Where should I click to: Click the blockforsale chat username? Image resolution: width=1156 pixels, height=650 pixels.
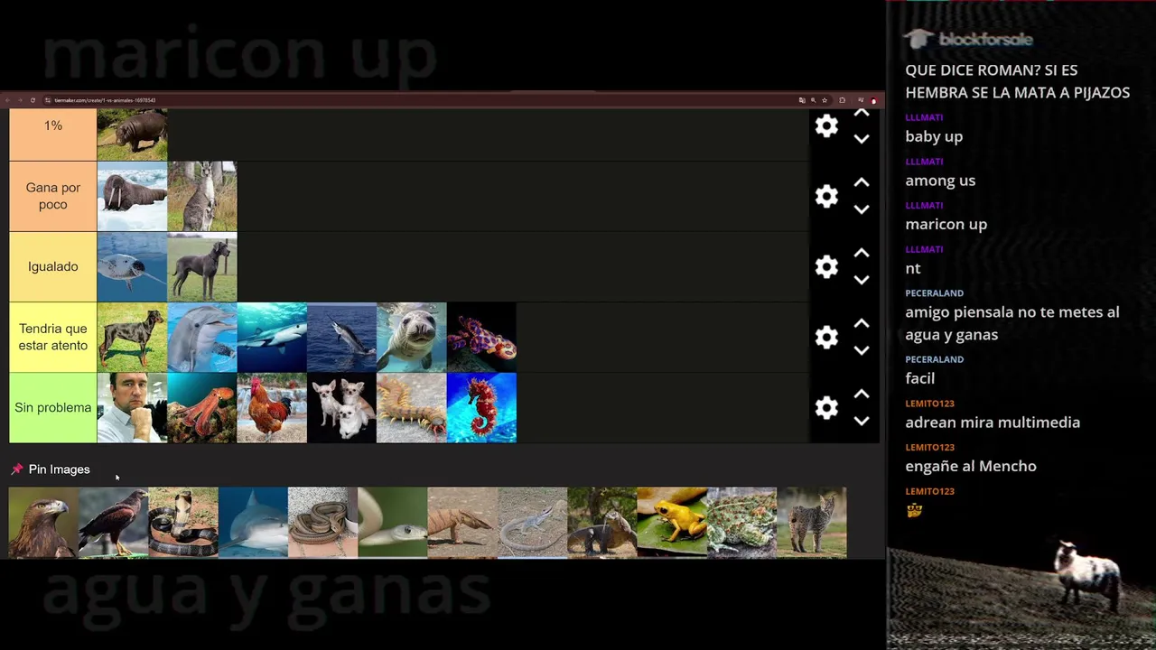(x=985, y=40)
